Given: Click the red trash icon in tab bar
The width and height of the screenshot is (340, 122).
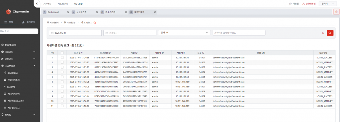Looking at the screenshot, I should click(x=336, y=12).
